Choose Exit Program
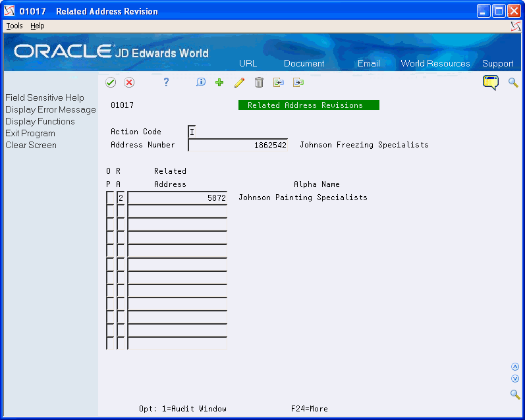525x420 pixels. tap(30, 134)
